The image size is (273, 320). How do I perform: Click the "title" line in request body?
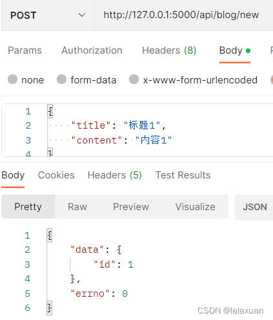(118, 125)
